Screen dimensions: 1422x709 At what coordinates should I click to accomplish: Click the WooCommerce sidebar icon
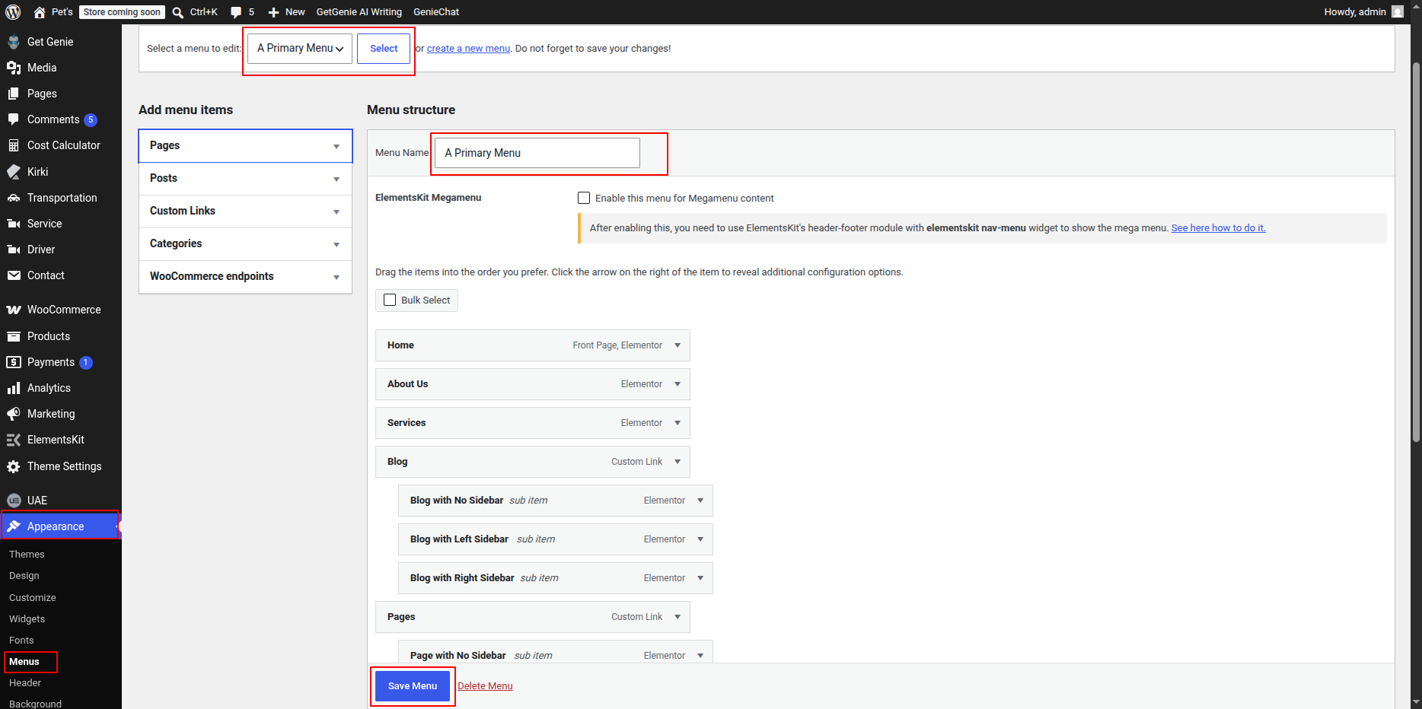(x=14, y=310)
